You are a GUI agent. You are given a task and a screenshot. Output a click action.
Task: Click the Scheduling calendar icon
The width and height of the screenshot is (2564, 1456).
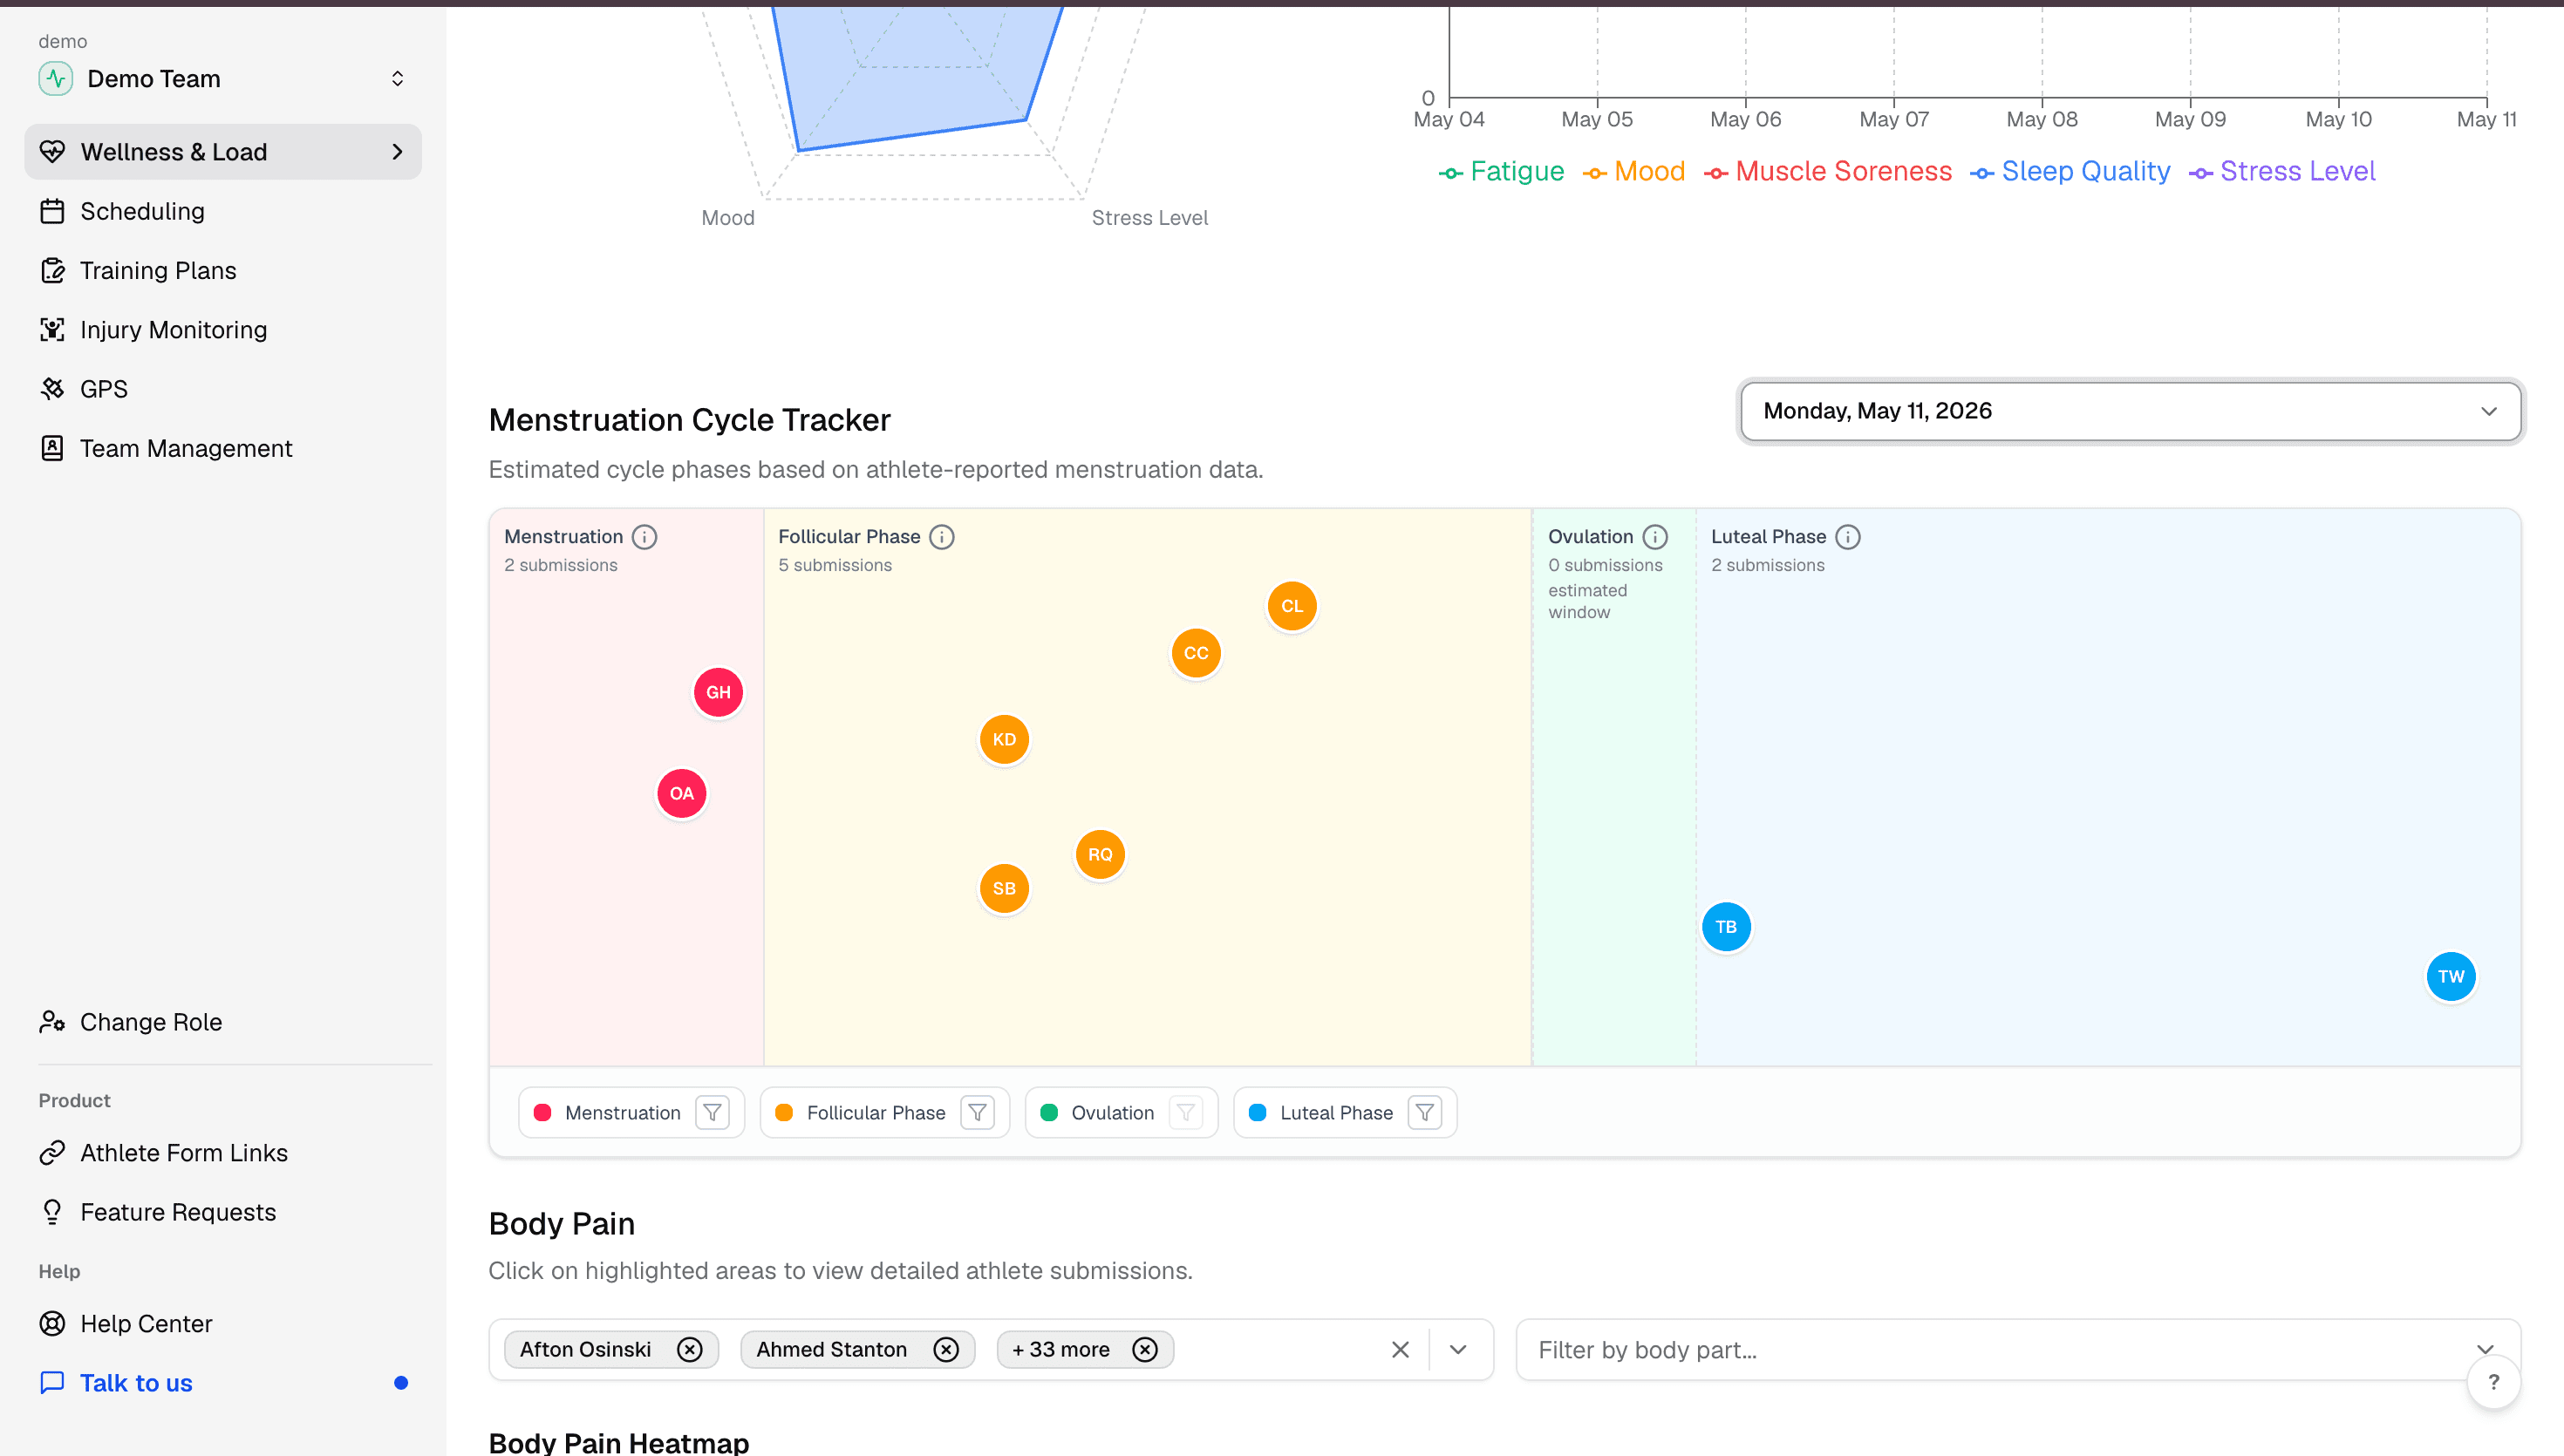(52, 211)
